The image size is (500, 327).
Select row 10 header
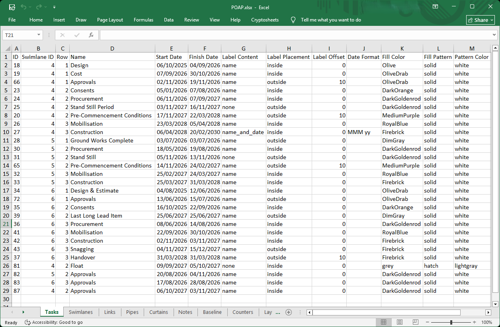pyautogui.click(x=6, y=132)
